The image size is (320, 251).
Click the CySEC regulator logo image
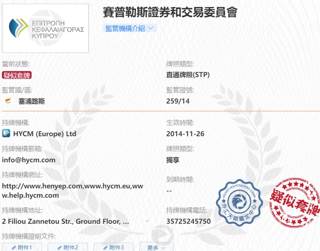coord(45,28)
